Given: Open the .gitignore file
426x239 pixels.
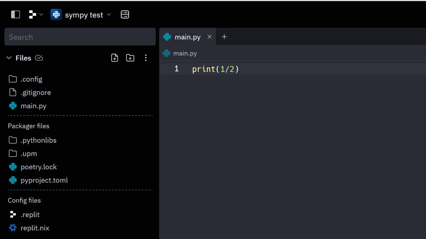Looking at the screenshot, I should pos(36,93).
